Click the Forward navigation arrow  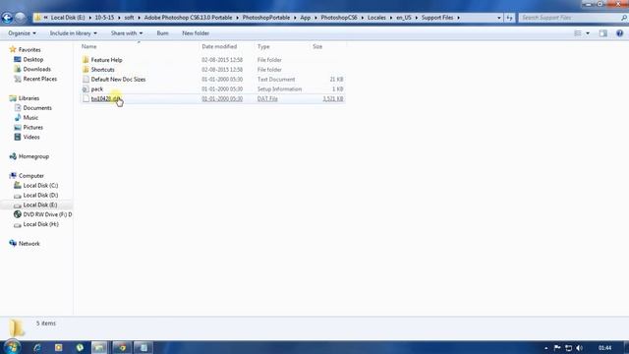[x=20, y=18]
